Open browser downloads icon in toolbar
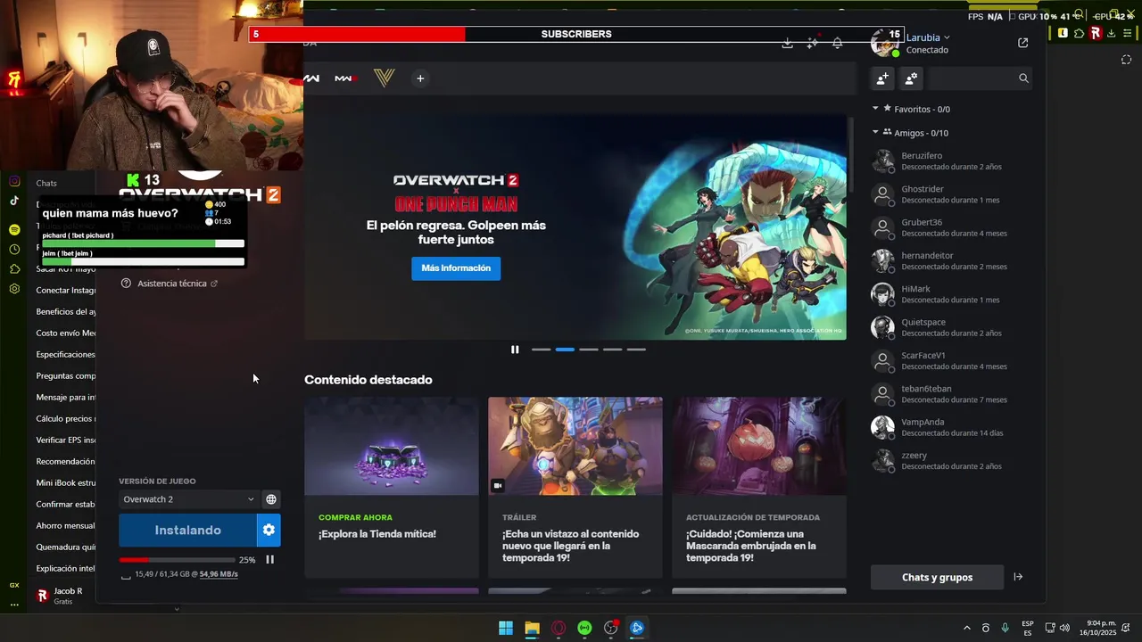1142x642 pixels. [1111, 34]
